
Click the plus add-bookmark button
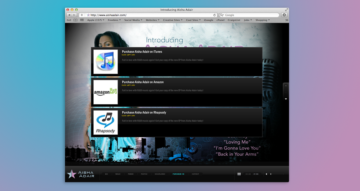[x=82, y=15]
